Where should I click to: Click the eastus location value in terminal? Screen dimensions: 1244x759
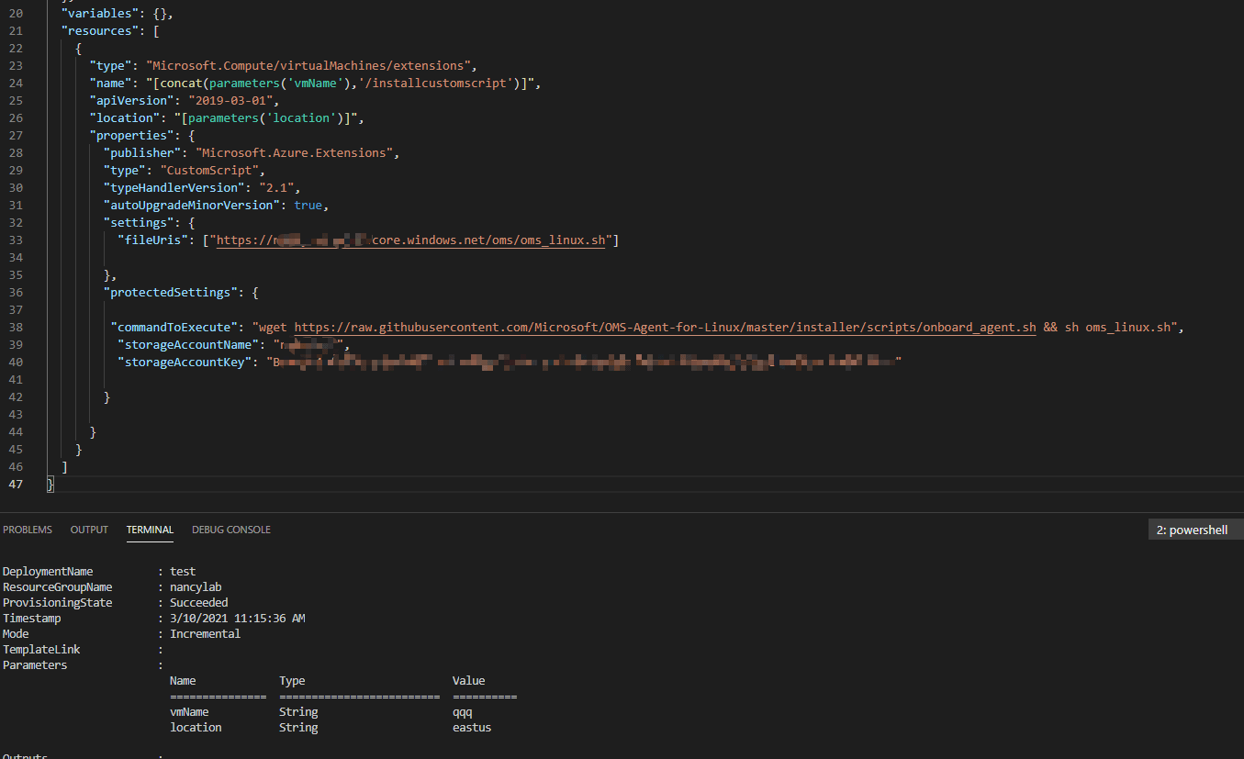tap(471, 728)
